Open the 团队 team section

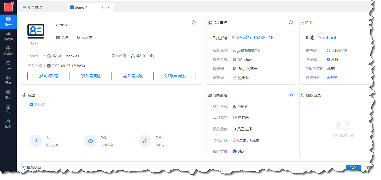coord(8,124)
